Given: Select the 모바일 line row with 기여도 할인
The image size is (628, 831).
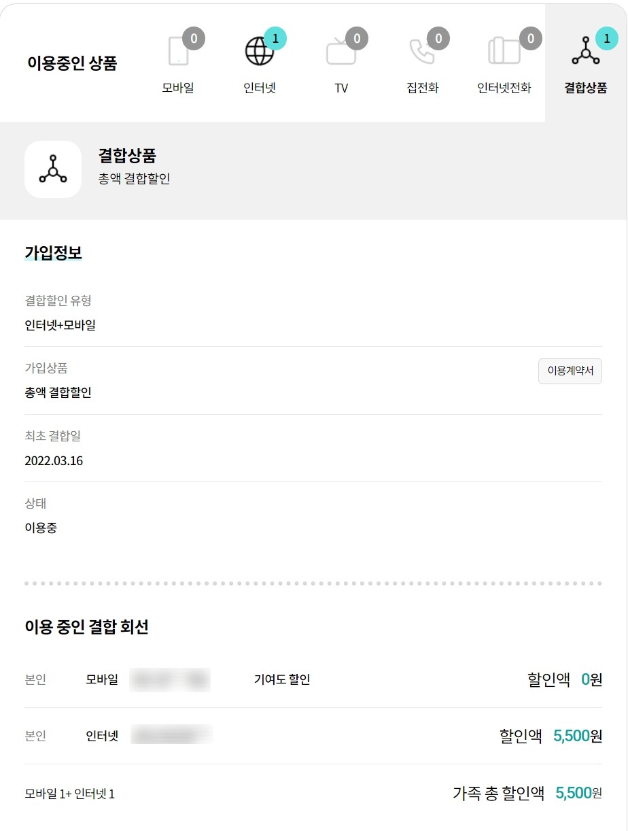Looking at the screenshot, I should click(x=313, y=679).
